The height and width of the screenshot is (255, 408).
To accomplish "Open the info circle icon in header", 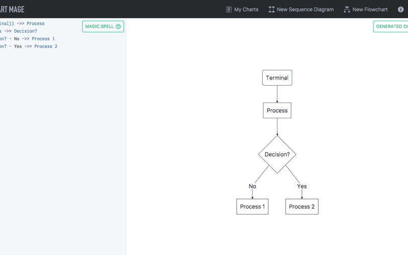I will (401, 9).
